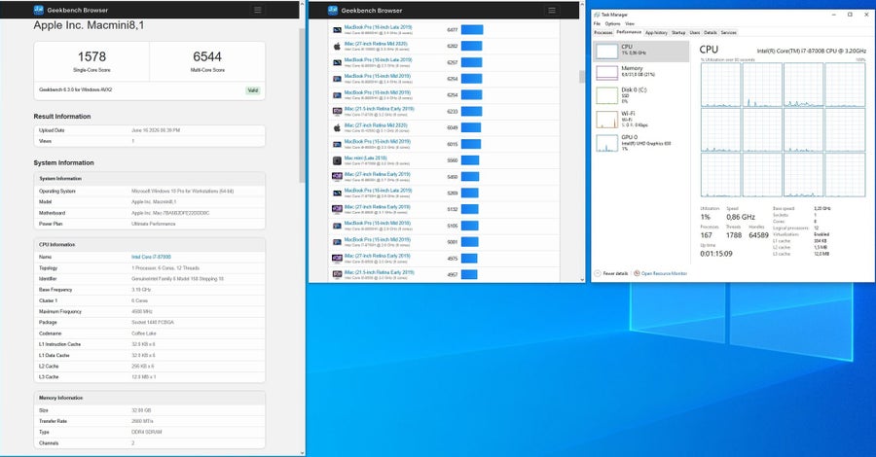Click the Geekbench logo in the middle browser window

tap(333, 10)
